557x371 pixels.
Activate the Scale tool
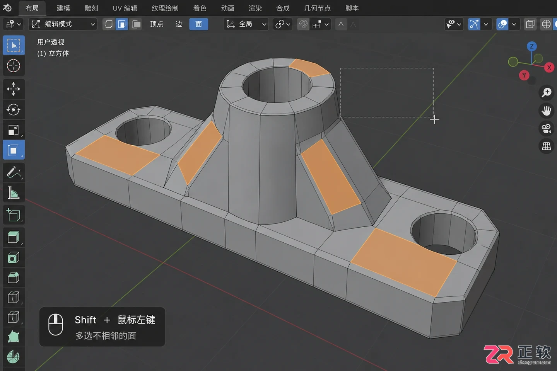(14, 130)
